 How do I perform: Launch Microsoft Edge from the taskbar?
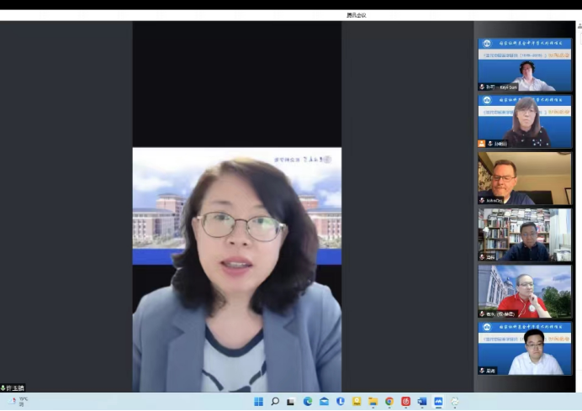[x=308, y=402]
